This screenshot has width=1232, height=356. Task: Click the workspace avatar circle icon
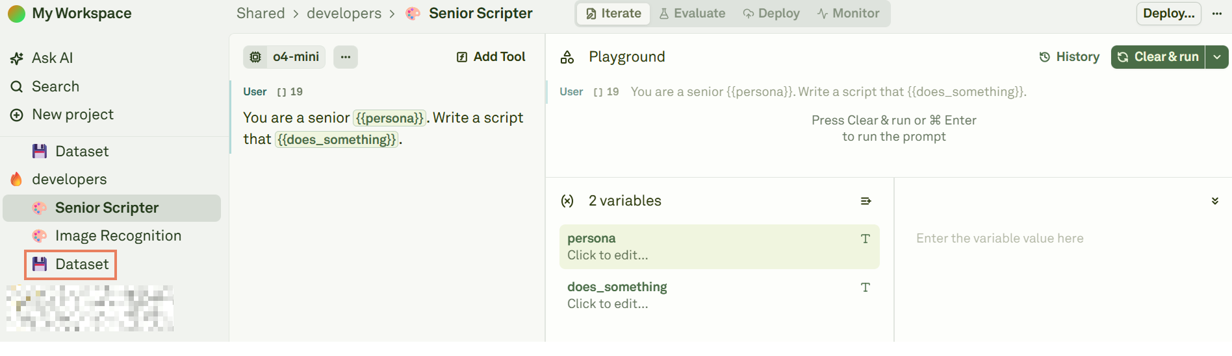point(16,14)
